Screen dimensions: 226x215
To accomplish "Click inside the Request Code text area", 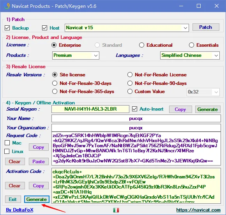I will point(136,148).
